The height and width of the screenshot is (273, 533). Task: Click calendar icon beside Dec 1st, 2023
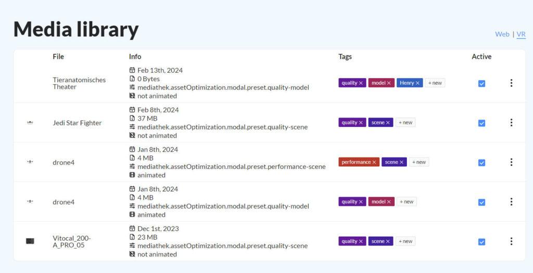click(x=132, y=228)
